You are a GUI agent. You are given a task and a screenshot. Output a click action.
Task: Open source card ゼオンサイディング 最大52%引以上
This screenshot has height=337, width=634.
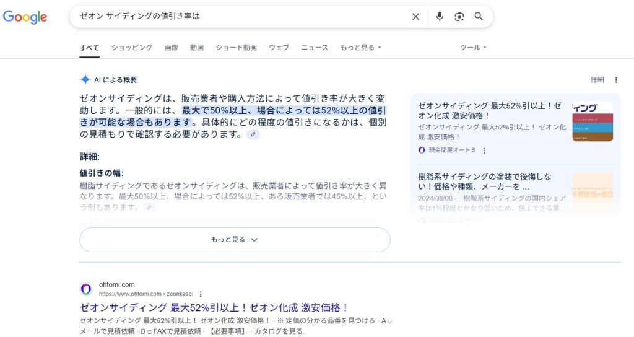click(x=492, y=110)
